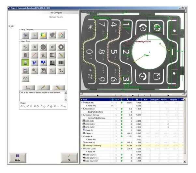This screenshot has height=173, width=196.
Task: Select the blue shapes match tool icon
Action: 43,63
